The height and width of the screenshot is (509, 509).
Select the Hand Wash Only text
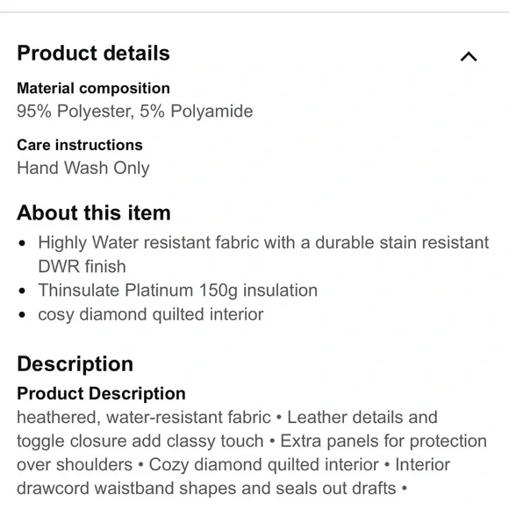(83, 168)
